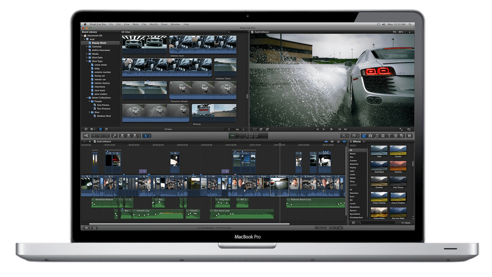This screenshot has width=492, height=277.
Task: Click the Import Media camera button
Action: [86, 136]
